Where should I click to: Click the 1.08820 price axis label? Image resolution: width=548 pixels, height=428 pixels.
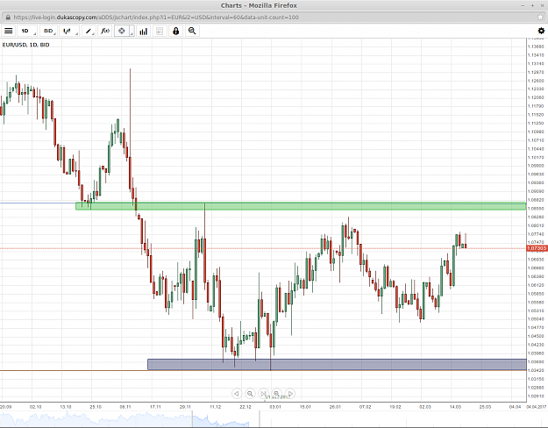tap(536, 200)
